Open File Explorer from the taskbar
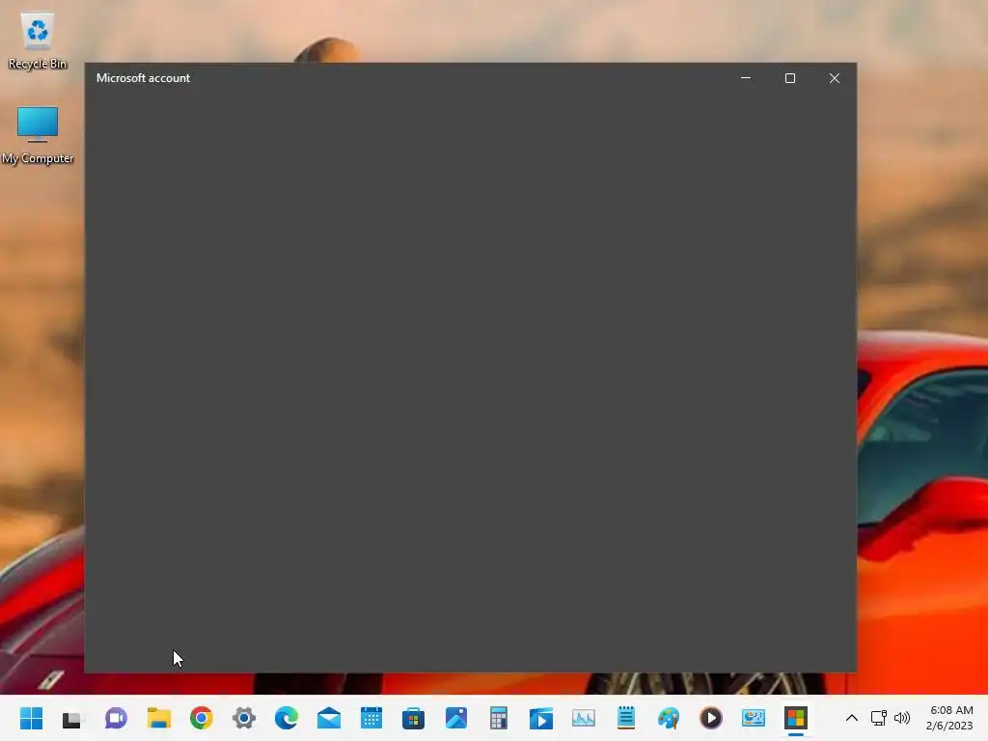 point(159,718)
